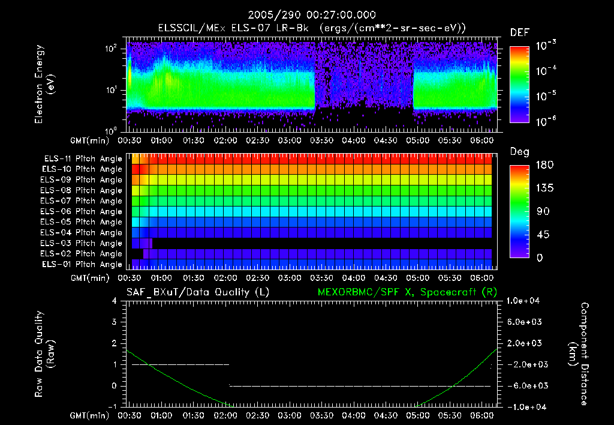Screen dimensions: 614x425
Task: Click the DEF scale '10^-3' tick label
Action: [x=546, y=45]
